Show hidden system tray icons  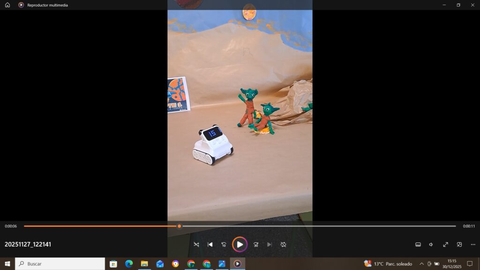[421, 264]
